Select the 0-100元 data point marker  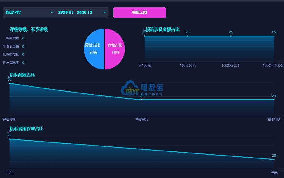click(145, 36)
